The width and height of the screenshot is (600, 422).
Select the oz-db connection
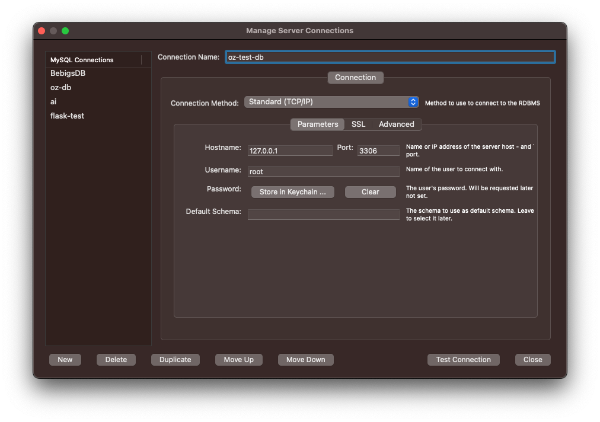pos(61,88)
